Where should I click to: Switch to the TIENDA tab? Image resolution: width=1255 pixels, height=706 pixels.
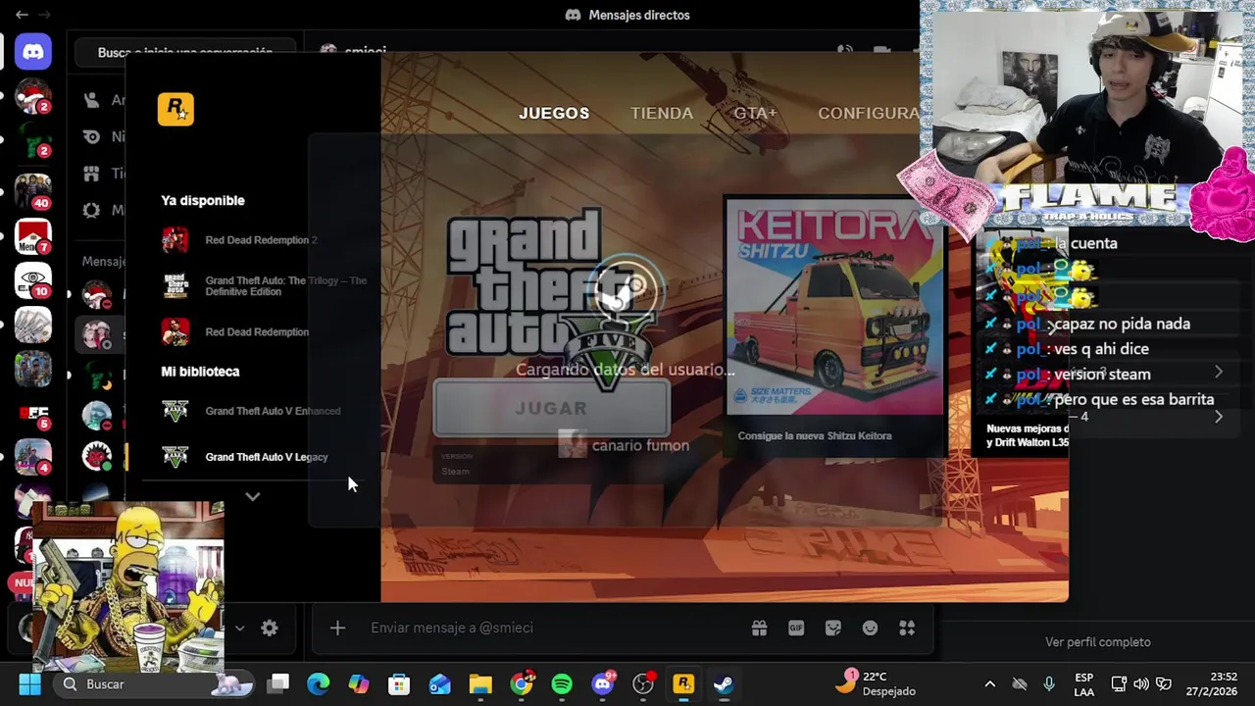tap(662, 113)
